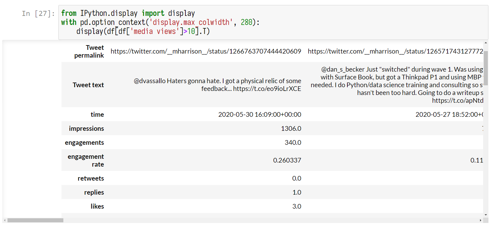495x227 pixels.
Task: Click the In [27] cell prompt
Action: [x=38, y=13]
